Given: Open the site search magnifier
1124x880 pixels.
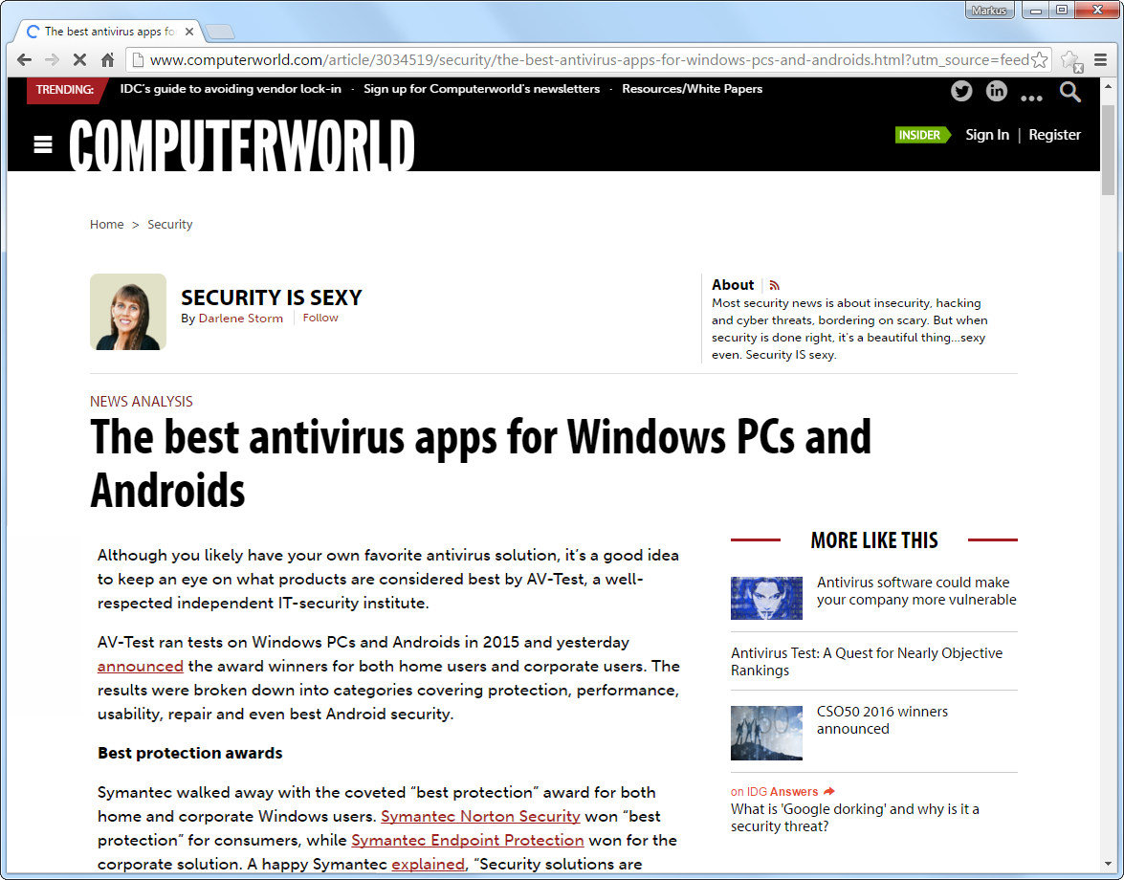Looking at the screenshot, I should point(1069,92).
